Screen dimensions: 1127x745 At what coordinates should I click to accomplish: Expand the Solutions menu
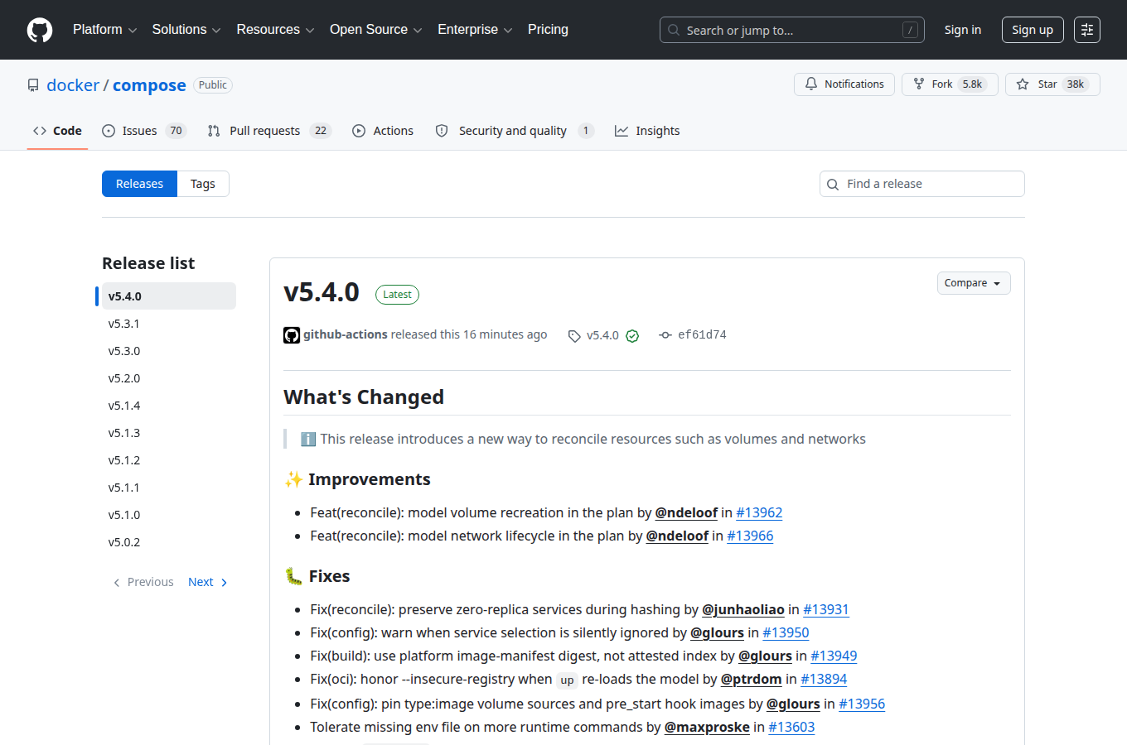click(186, 30)
